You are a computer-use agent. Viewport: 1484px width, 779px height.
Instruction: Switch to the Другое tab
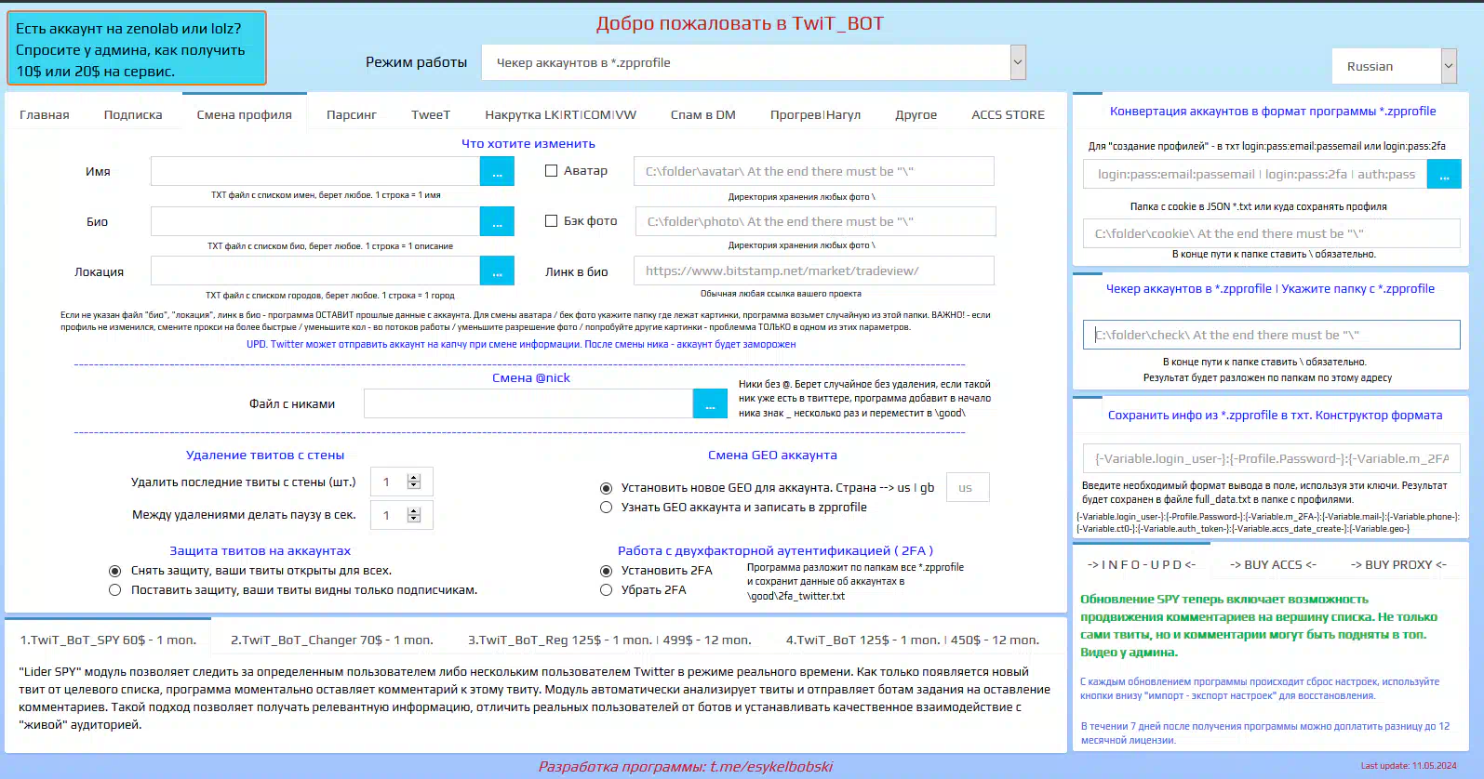coord(916,115)
